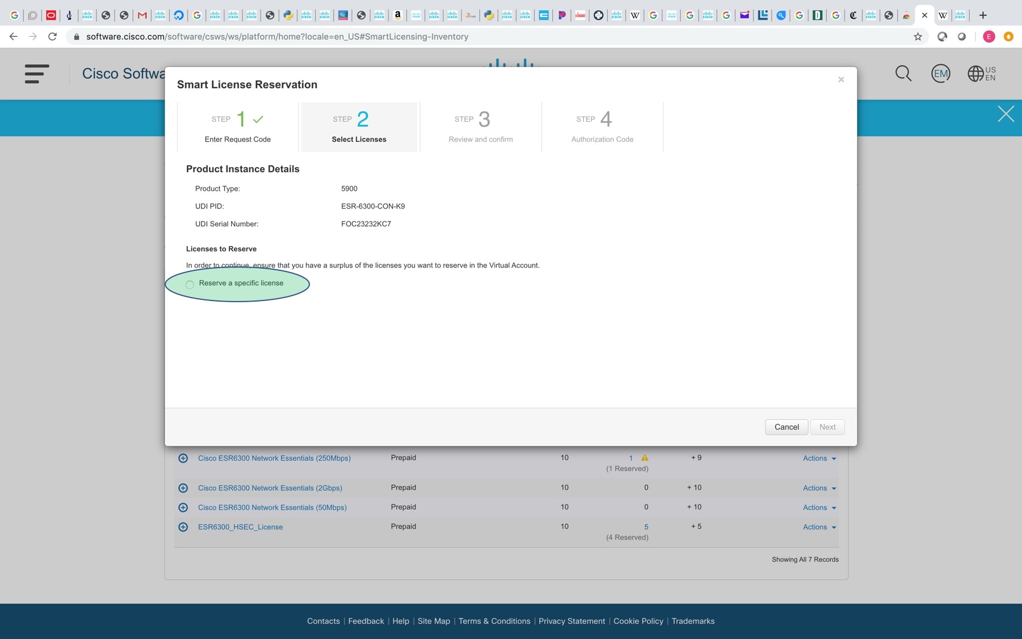Viewport: 1022px width, 639px height.
Task: Go back to the previous page
Action: tap(14, 36)
